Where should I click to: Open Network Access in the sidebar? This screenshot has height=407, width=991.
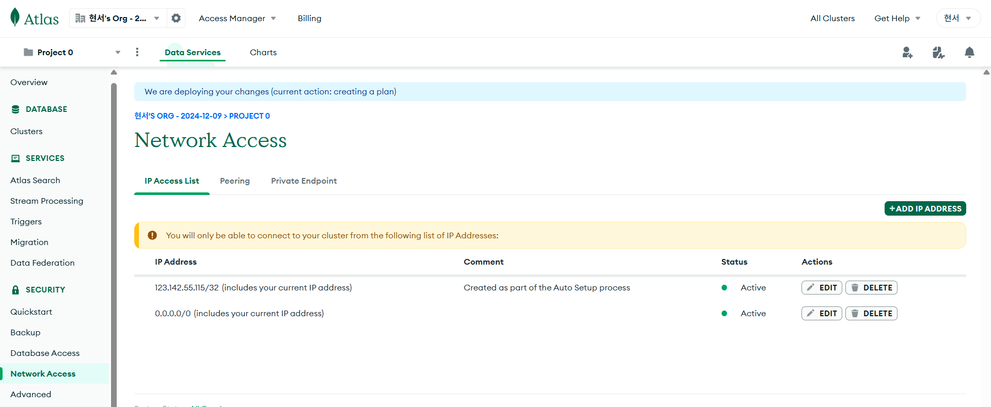point(54,373)
